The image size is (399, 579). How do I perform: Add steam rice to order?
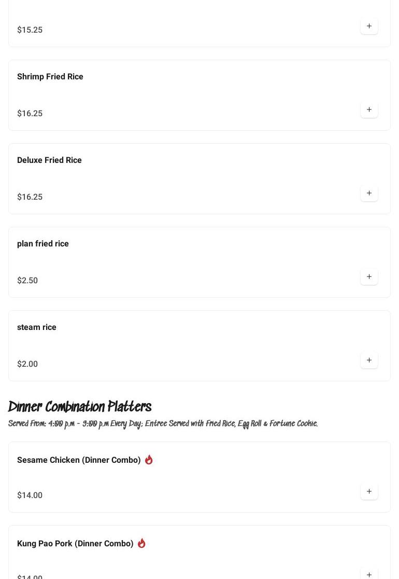click(369, 360)
